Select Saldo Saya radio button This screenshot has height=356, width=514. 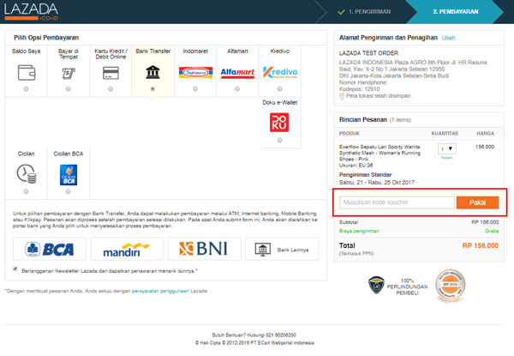(27, 89)
